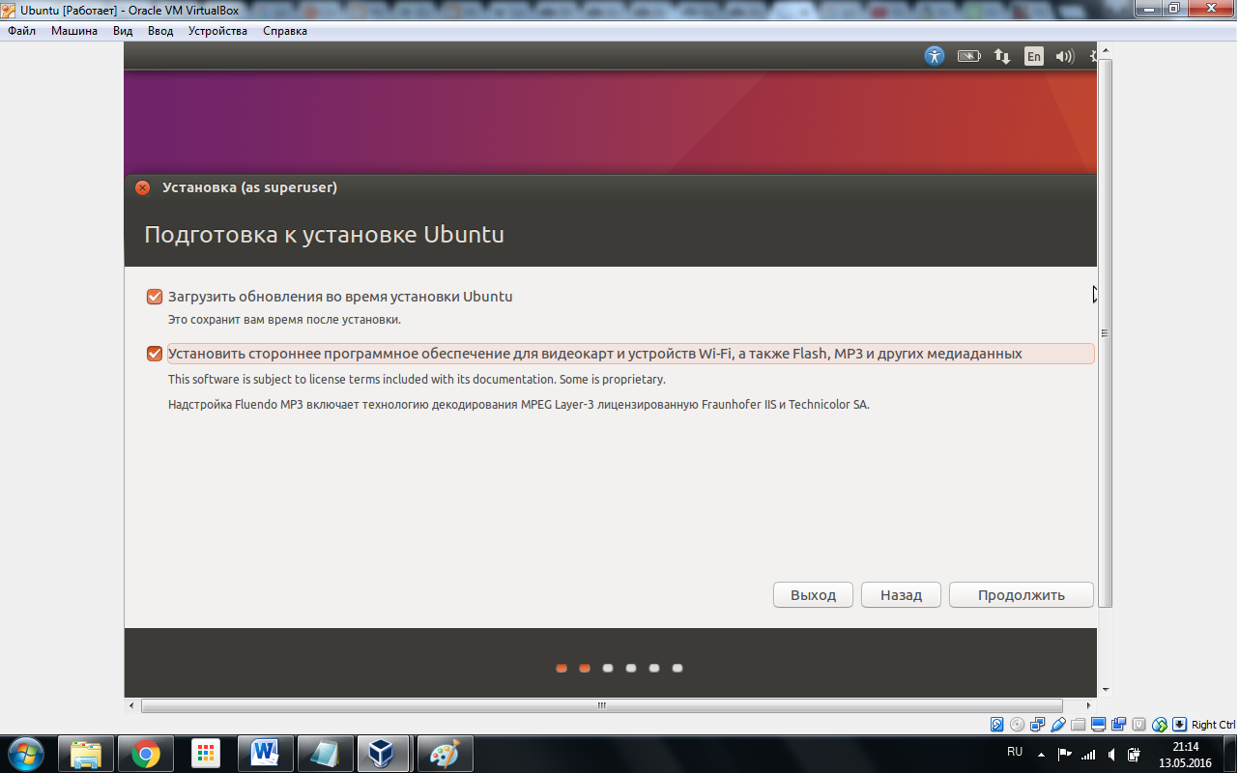
Task: Click the VirtualBox keyboard capture arrow icon
Action: point(1180,725)
